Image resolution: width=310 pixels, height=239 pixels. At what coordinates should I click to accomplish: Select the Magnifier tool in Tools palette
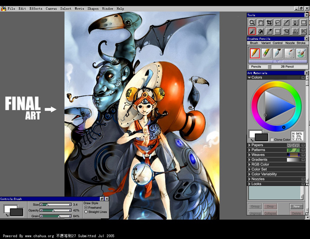pos(252,23)
